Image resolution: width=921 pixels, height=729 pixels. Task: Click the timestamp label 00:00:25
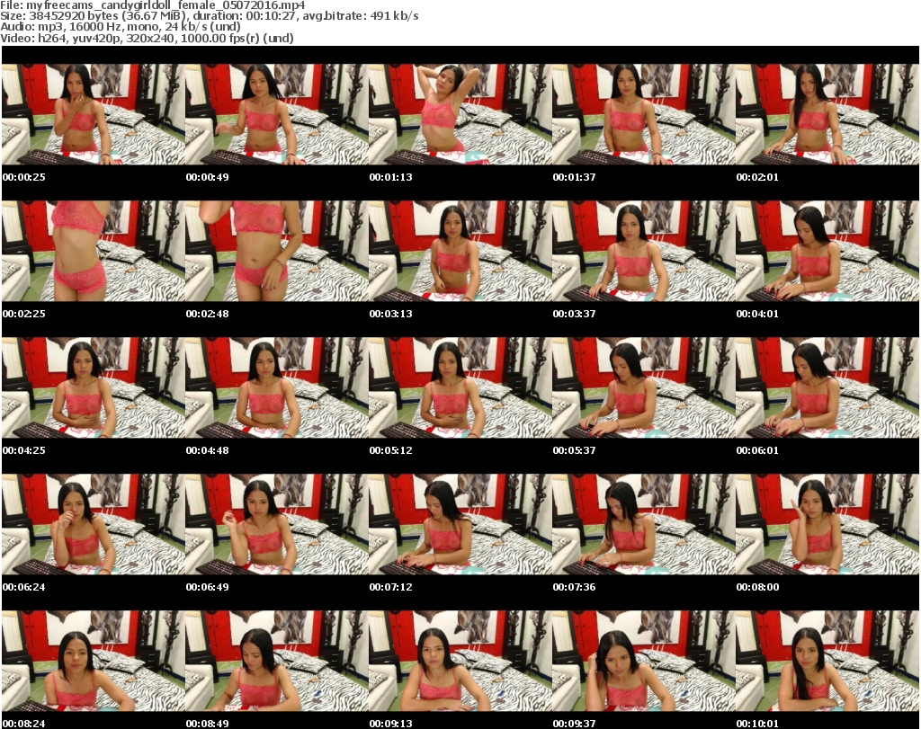coord(24,177)
